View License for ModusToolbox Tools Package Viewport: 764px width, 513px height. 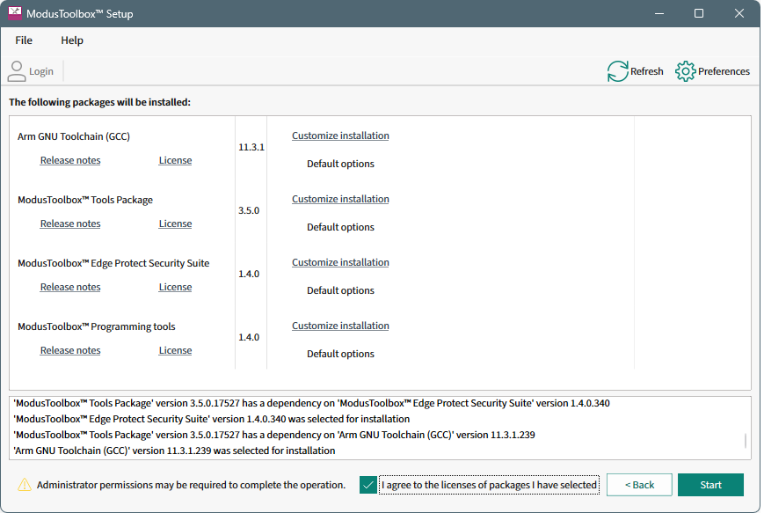point(175,224)
